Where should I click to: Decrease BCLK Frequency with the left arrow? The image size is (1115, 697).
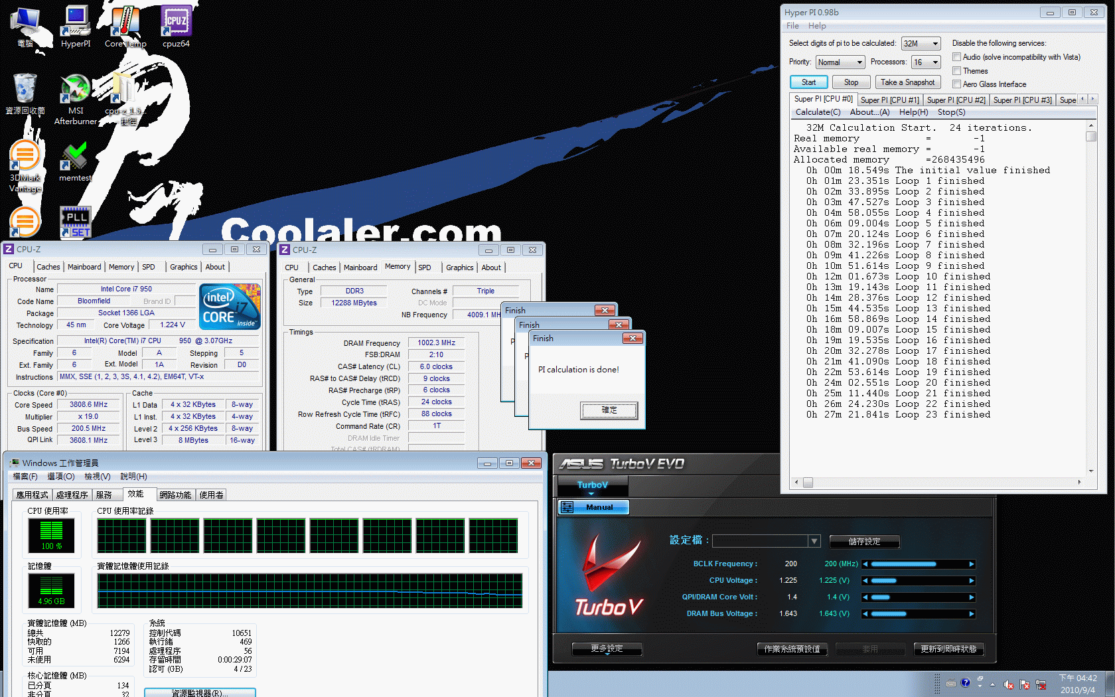click(x=865, y=564)
